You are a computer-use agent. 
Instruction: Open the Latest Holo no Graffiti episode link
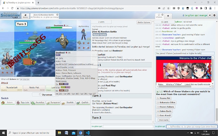[198, 84]
